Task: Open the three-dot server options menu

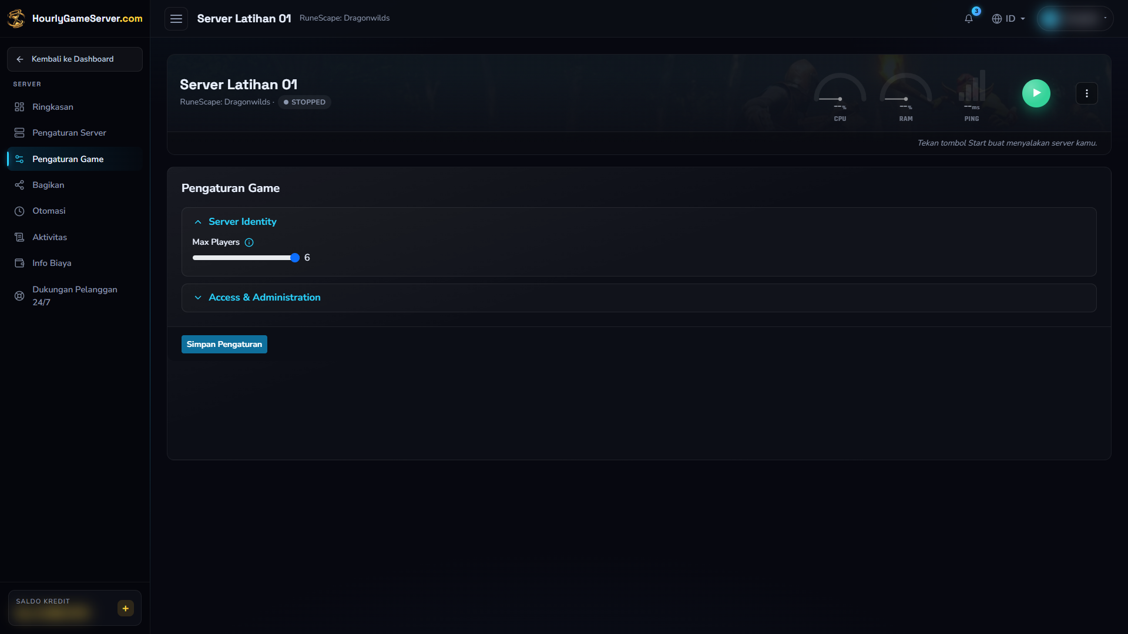Action: (1087, 93)
